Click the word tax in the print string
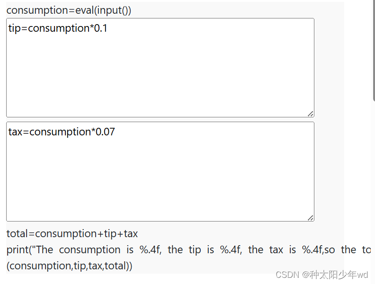 pyautogui.click(x=276, y=250)
